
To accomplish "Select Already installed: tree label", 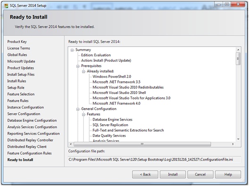I will click(100, 71).
